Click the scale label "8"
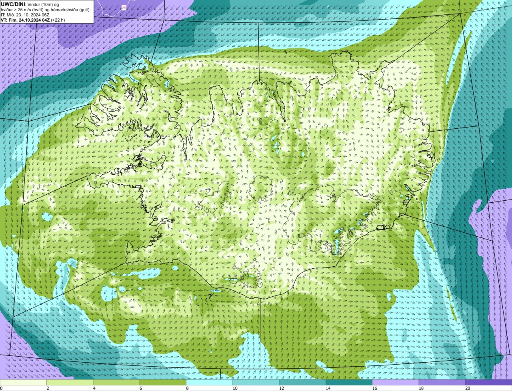512x391 pixels. click(x=187, y=388)
